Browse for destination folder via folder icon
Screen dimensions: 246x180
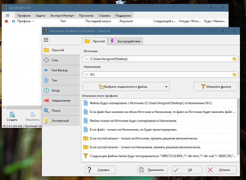(x=234, y=75)
